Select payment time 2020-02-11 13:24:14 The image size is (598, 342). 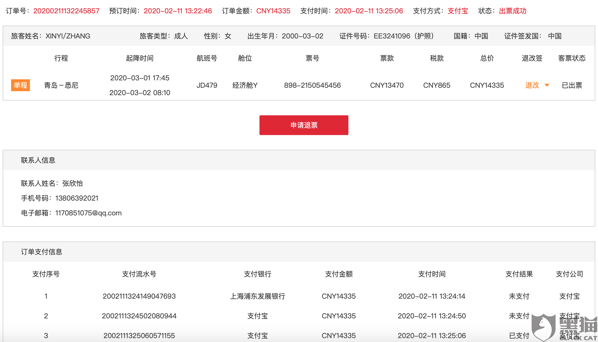click(x=432, y=296)
